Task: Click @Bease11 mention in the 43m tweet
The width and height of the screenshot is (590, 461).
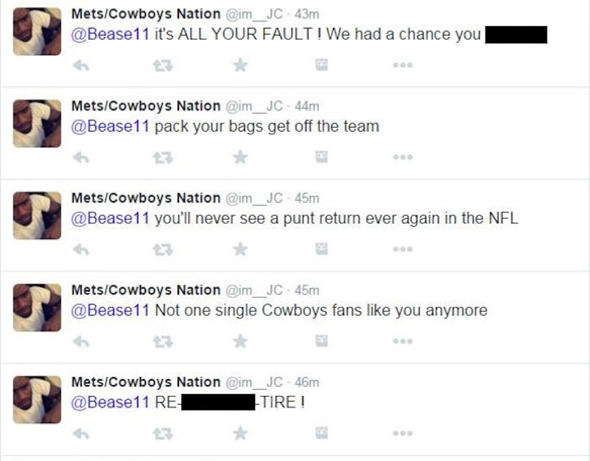Action: click(110, 35)
